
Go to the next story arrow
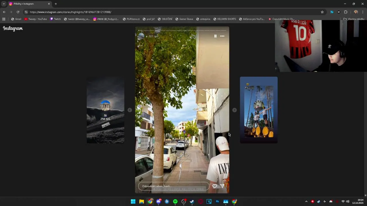[x=235, y=110]
